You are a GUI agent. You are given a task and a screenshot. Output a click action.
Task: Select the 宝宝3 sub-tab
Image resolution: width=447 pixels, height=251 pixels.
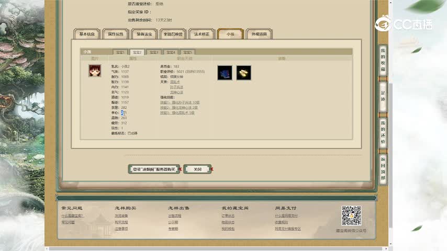point(154,52)
